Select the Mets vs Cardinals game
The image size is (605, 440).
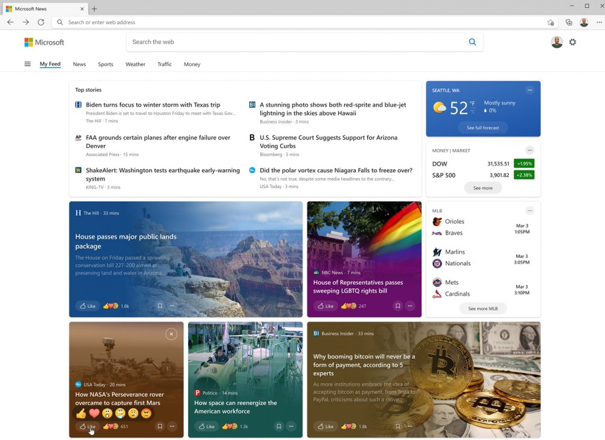[483, 288]
